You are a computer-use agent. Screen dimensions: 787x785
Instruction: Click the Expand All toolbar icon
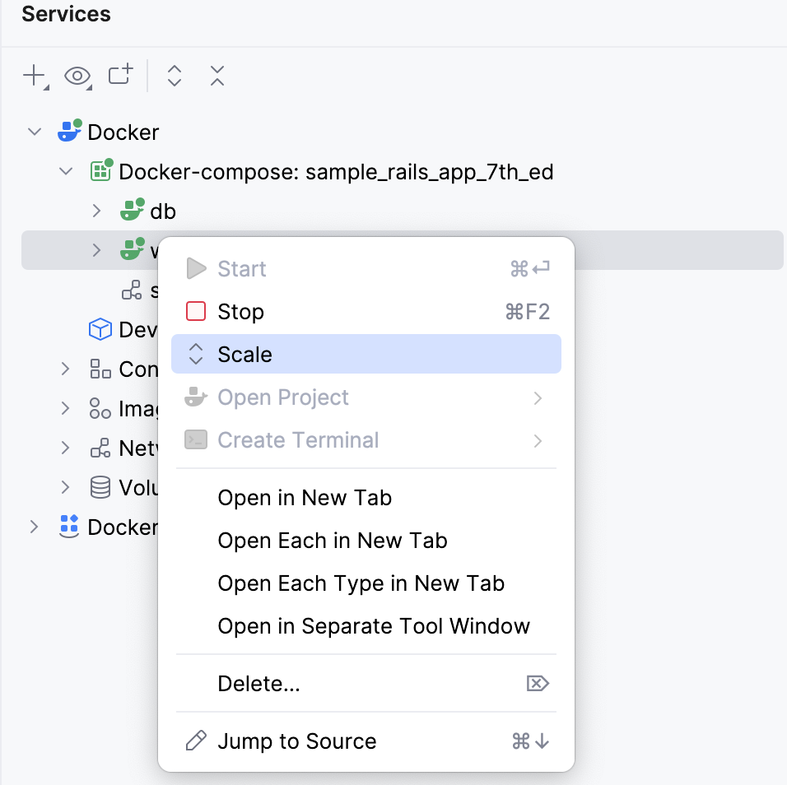(174, 75)
